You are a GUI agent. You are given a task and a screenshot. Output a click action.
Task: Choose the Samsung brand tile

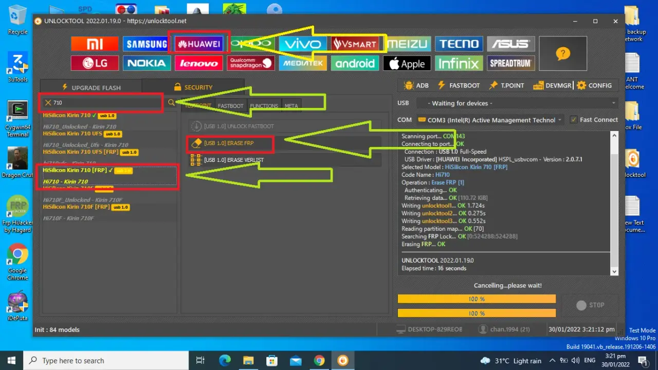(x=147, y=44)
